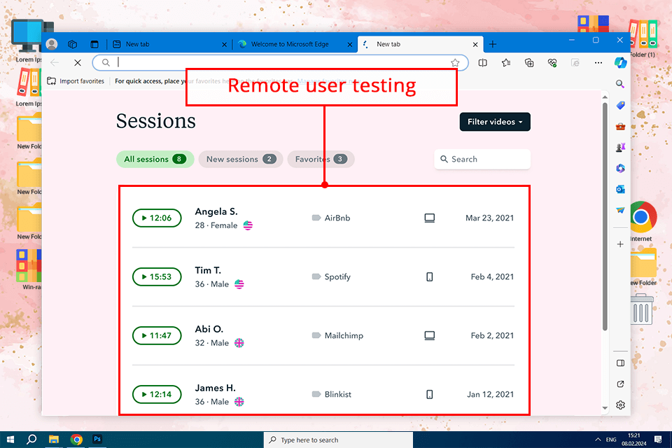Play James H. 12:14 session video
The width and height of the screenshot is (672, 448).
pos(157,394)
